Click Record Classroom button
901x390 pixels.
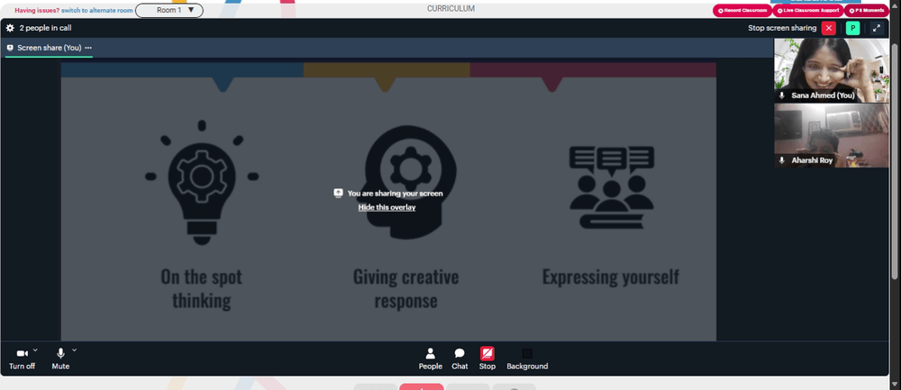coord(742,10)
